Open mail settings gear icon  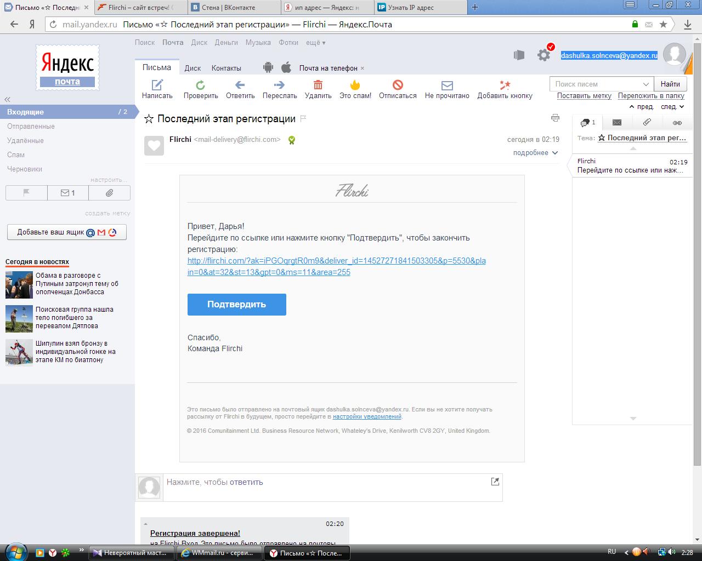[x=544, y=55]
